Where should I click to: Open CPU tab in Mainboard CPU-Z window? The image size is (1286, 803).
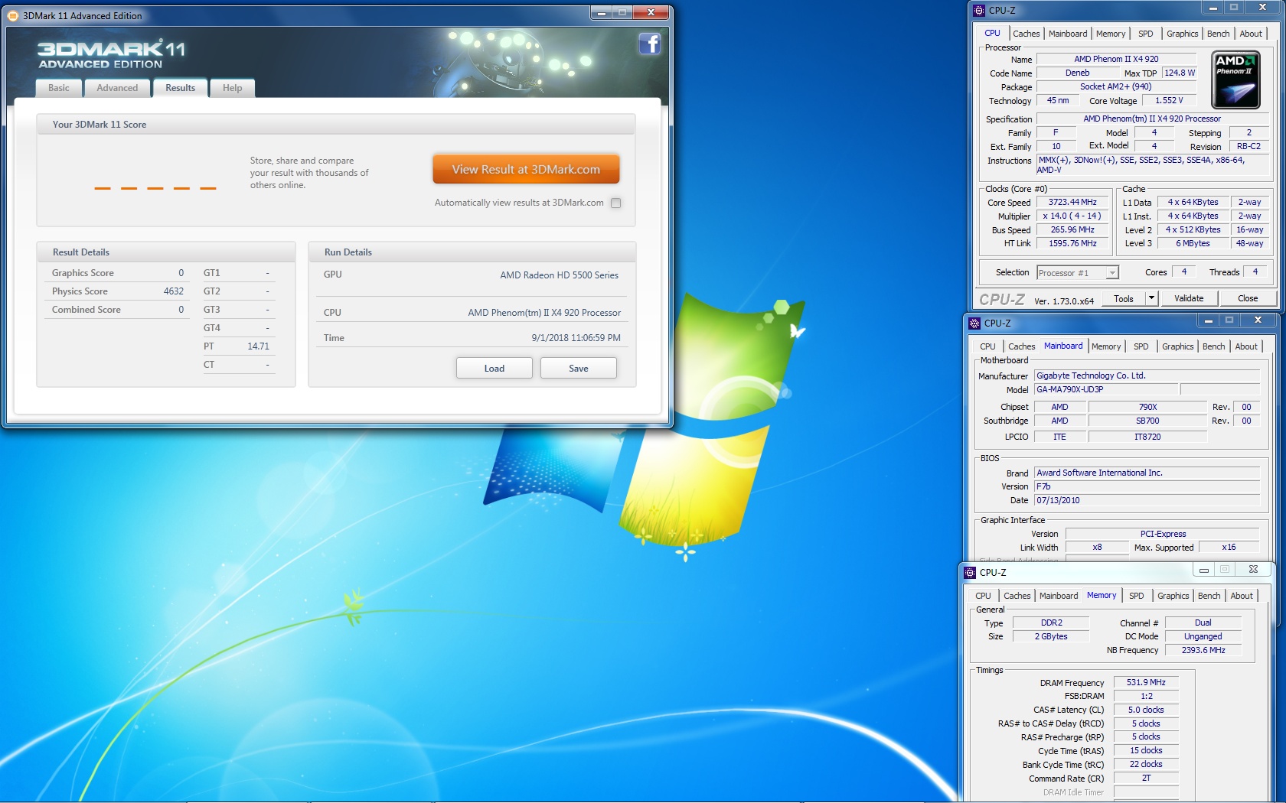click(987, 346)
